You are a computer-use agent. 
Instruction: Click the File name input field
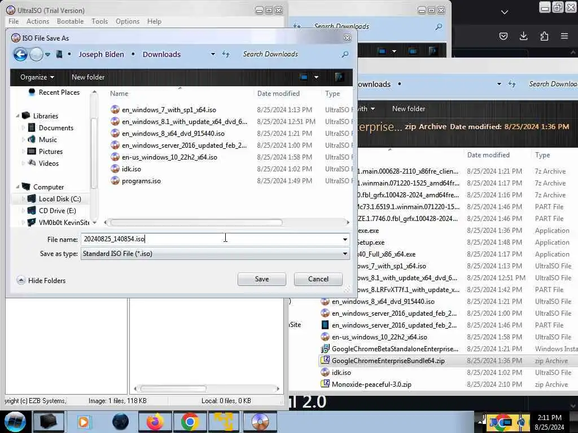click(x=211, y=239)
